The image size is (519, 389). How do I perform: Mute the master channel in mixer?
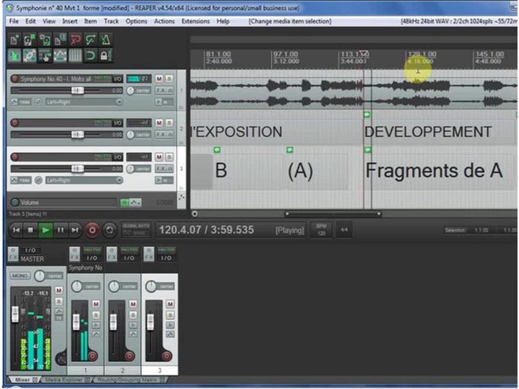[x=58, y=291]
